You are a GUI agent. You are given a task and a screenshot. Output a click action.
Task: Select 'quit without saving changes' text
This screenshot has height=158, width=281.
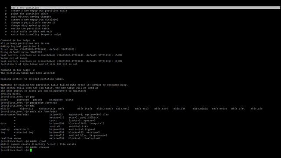pyautogui.click(x=31, y=17)
